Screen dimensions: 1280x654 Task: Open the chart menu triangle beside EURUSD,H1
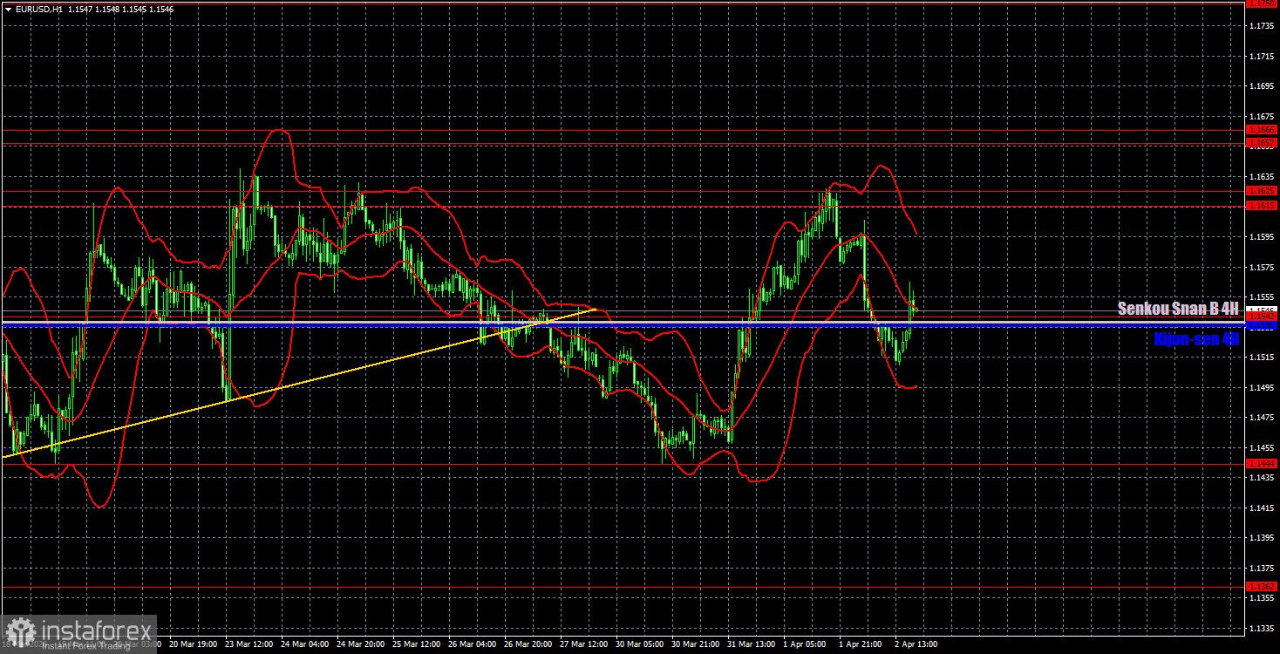pyautogui.click(x=8, y=9)
